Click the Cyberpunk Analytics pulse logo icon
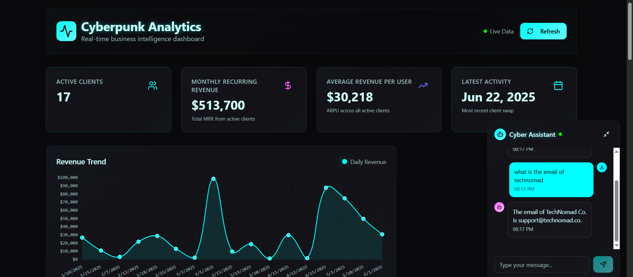This screenshot has height=277, width=633. [66, 31]
